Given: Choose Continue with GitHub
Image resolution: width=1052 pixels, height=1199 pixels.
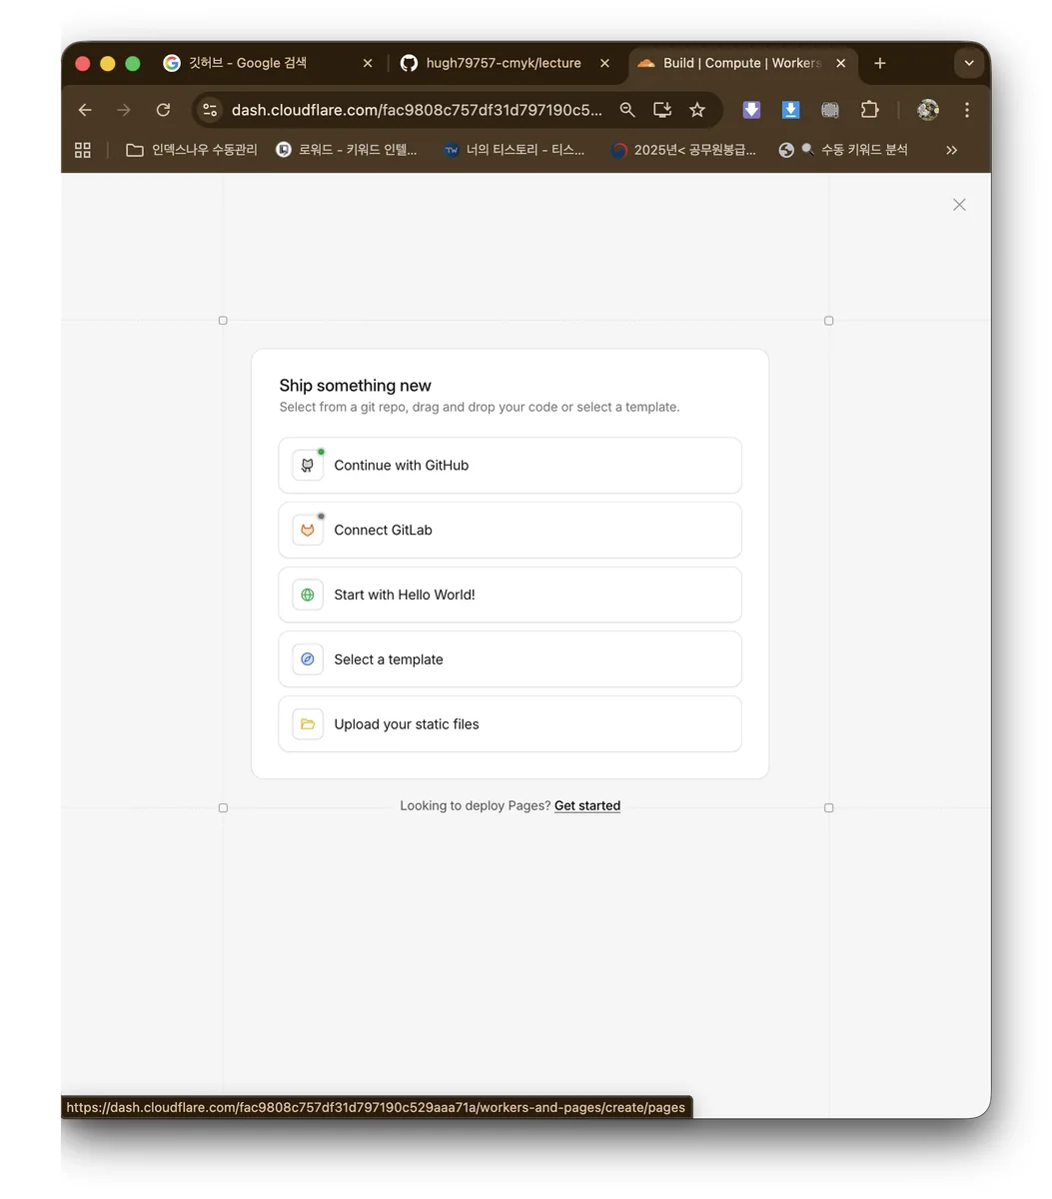Looking at the screenshot, I should pyautogui.click(x=510, y=466).
